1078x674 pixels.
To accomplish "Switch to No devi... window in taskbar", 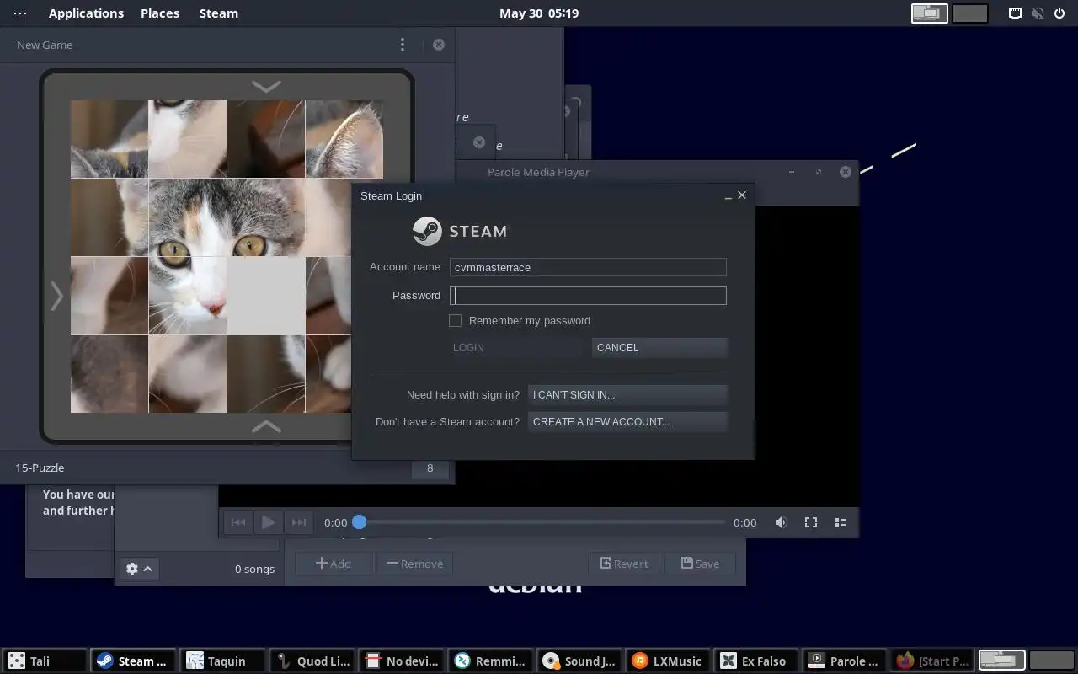I will coord(402,661).
